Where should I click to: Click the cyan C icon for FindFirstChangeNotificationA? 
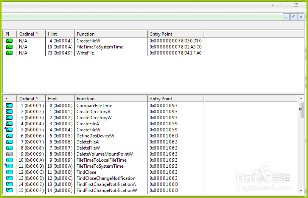[x=9, y=184]
